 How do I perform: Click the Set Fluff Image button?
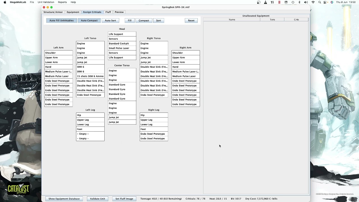[124, 199]
